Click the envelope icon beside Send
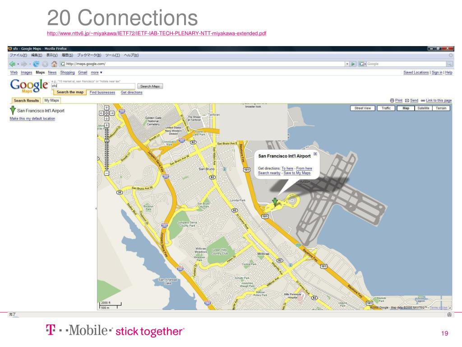462x347 pixels. click(x=407, y=100)
